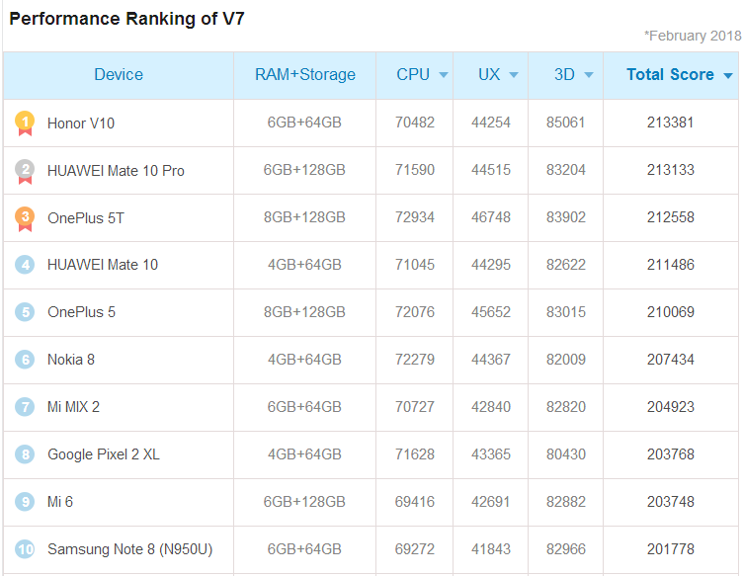Image resolution: width=743 pixels, height=576 pixels.
Task: Open the OnePlus 5T device entry
Action: (86, 218)
